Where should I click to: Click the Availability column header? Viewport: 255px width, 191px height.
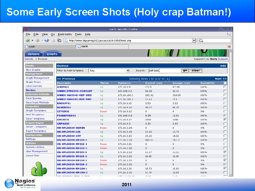[x=207, y=83]
